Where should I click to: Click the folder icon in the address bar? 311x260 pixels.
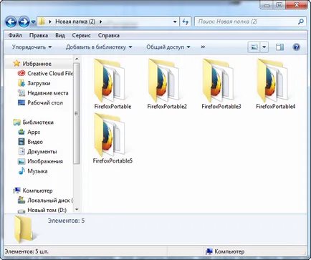pyautogui.click(x=42, y=21)
